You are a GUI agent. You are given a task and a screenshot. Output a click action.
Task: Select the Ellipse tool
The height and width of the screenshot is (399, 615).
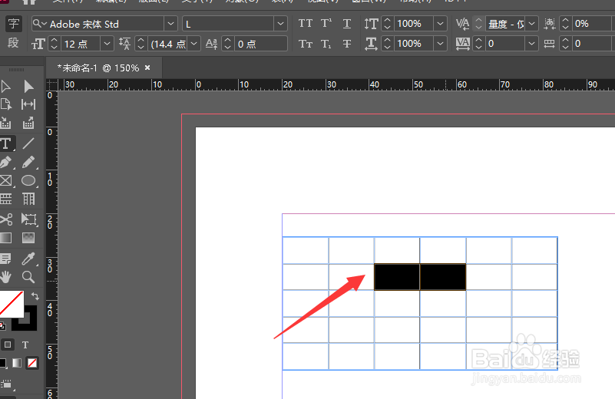(28, 180)
